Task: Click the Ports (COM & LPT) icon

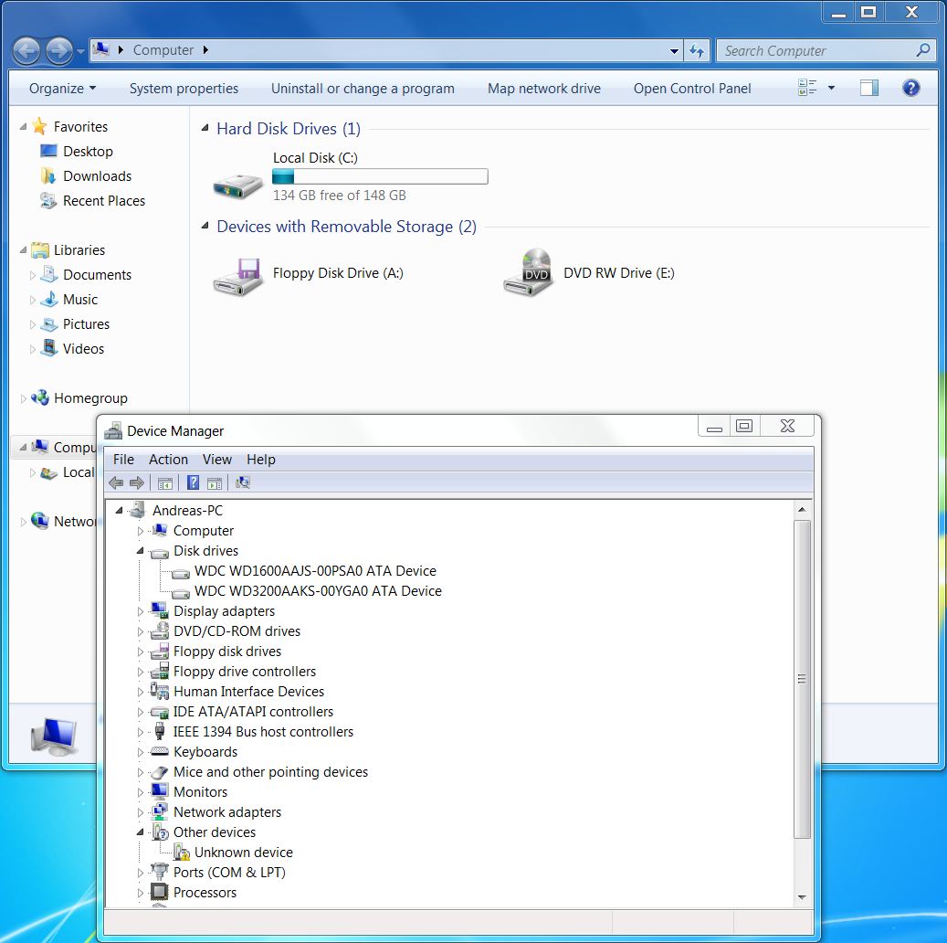Action: pos(160,872)
